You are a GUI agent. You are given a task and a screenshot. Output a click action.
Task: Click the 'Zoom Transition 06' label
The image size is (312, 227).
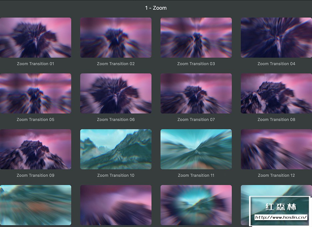coord(116,119)
